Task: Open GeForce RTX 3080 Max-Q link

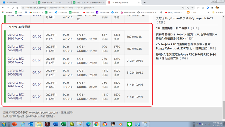Action: click(16, 85)
